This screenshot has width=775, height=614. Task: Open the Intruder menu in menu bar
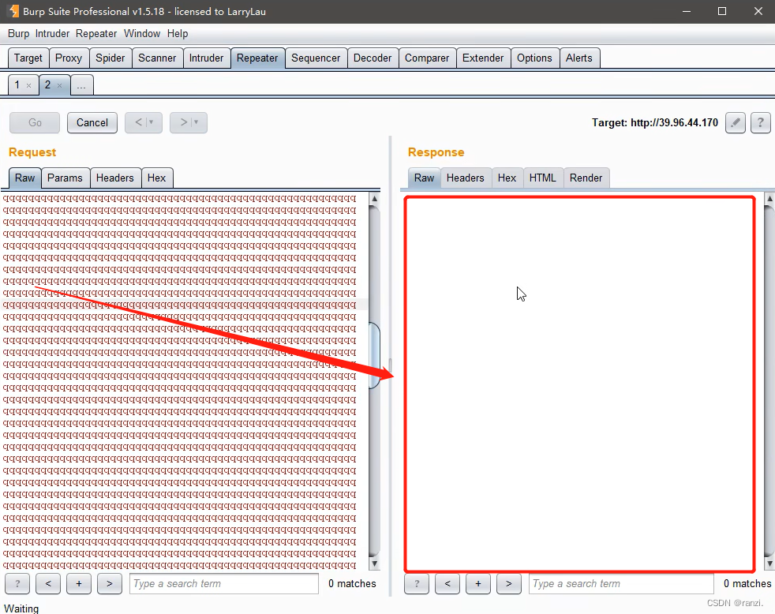coord(52,34)
